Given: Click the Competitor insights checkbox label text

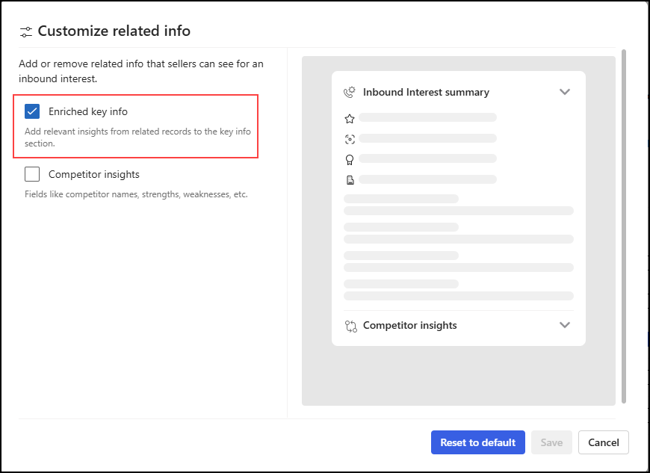Looking at the screenshot, I should 93,174.
